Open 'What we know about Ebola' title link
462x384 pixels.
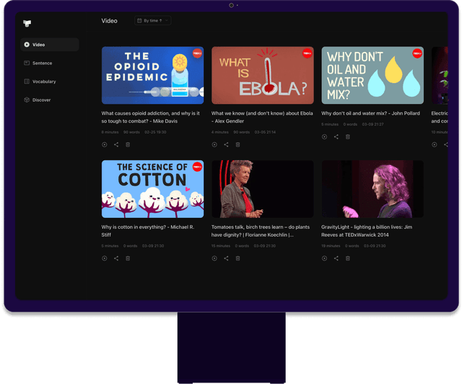pos(262,117)
